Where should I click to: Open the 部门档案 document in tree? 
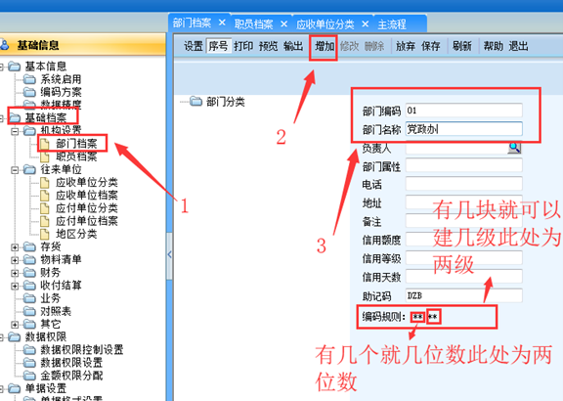[76, 144]
